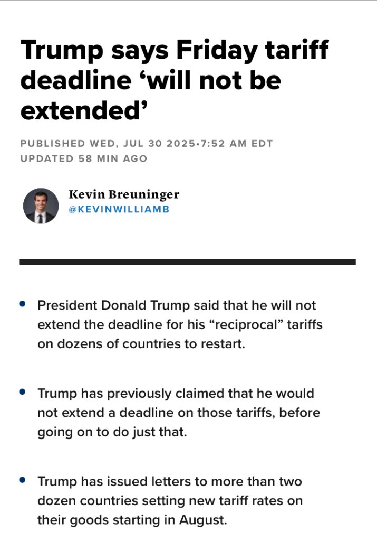
Task: Select the third key point bullet dot
Action: tap(23, 480)
